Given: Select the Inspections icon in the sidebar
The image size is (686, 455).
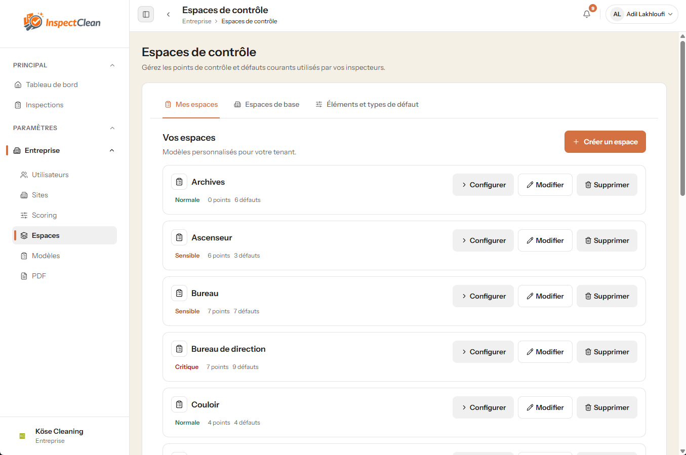Looking at the screenshot, I should coord(17,105).
